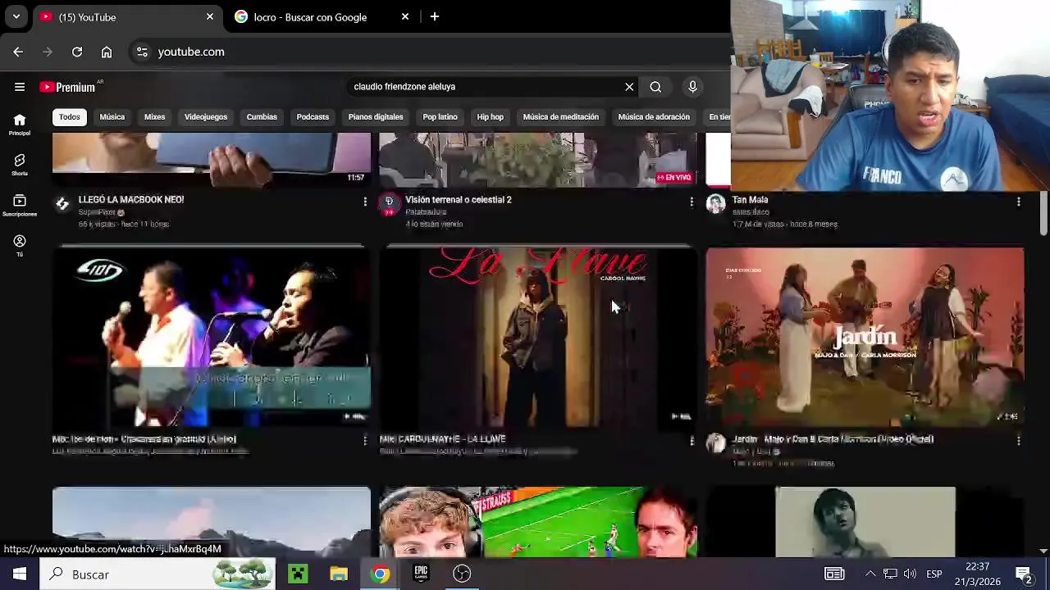1050x590 pixels.
Task: Select the Videojuegos filter chip
Action: (206, 116)
